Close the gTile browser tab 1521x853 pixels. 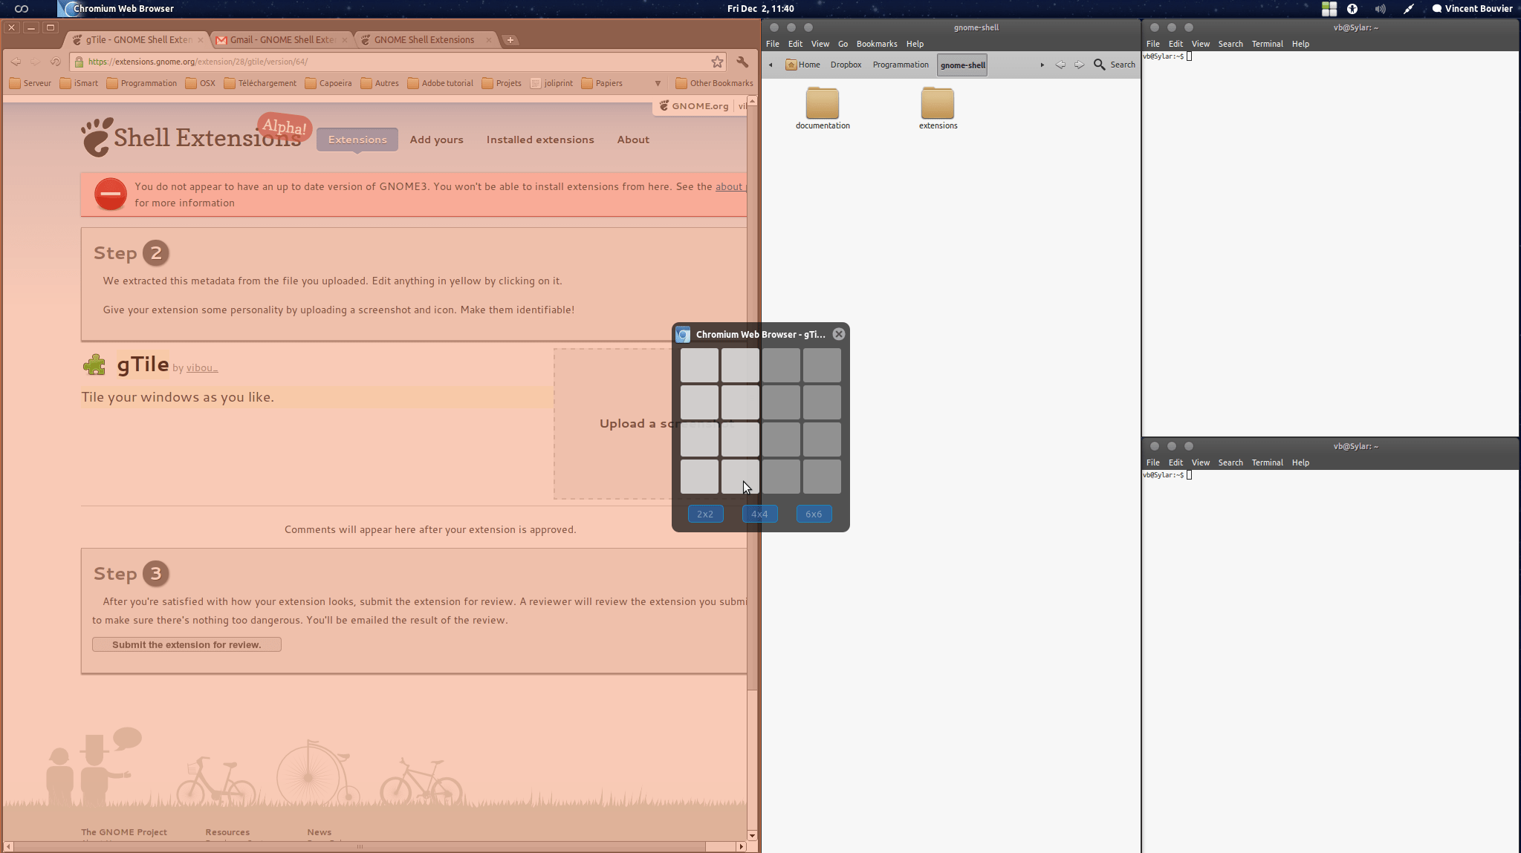(201, 40)
